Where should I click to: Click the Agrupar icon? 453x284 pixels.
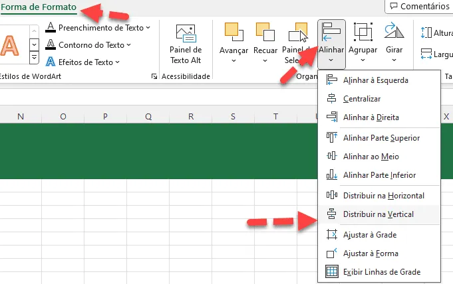click(x=363, y=32)
